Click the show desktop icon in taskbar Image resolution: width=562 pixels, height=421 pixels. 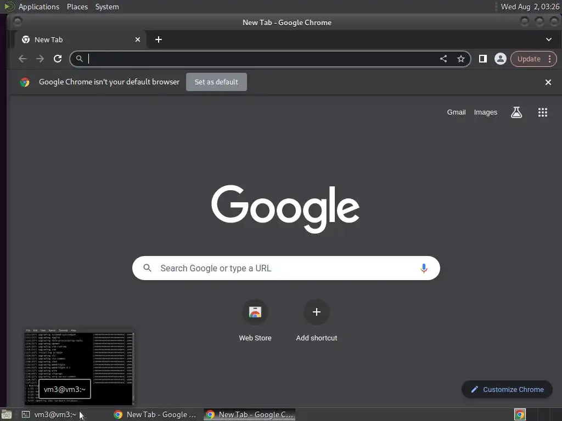pyautogui.click(x=7, y=415)
